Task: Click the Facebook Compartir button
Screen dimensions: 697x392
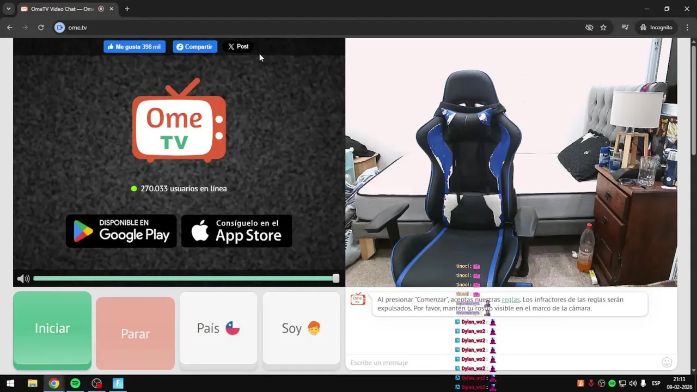Action: coord(195,47)
